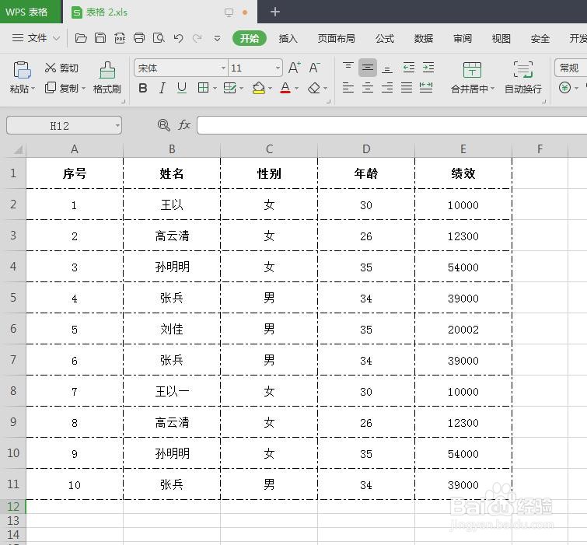Decrease indent icon
The image size is (587, 545).
tap(408, 68)
